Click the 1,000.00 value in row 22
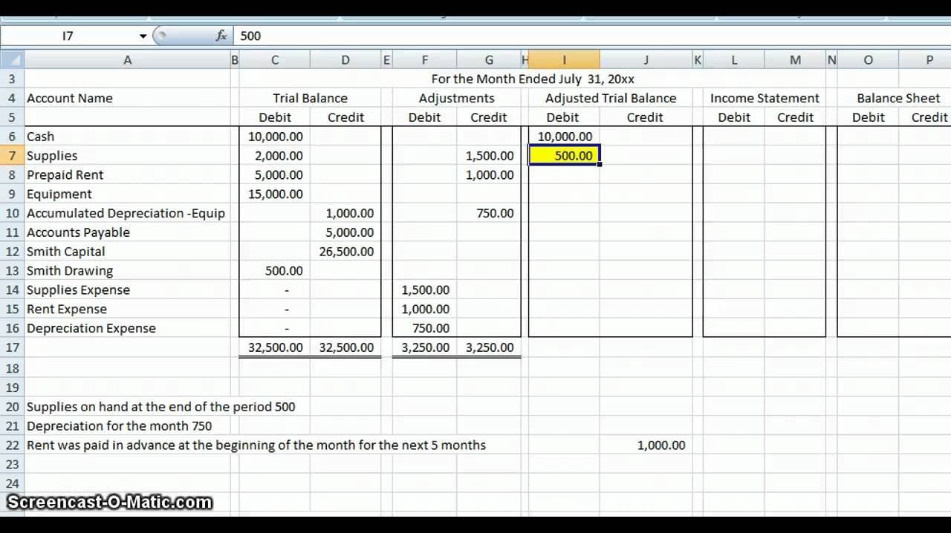951x533 pixels. (662, 445)
